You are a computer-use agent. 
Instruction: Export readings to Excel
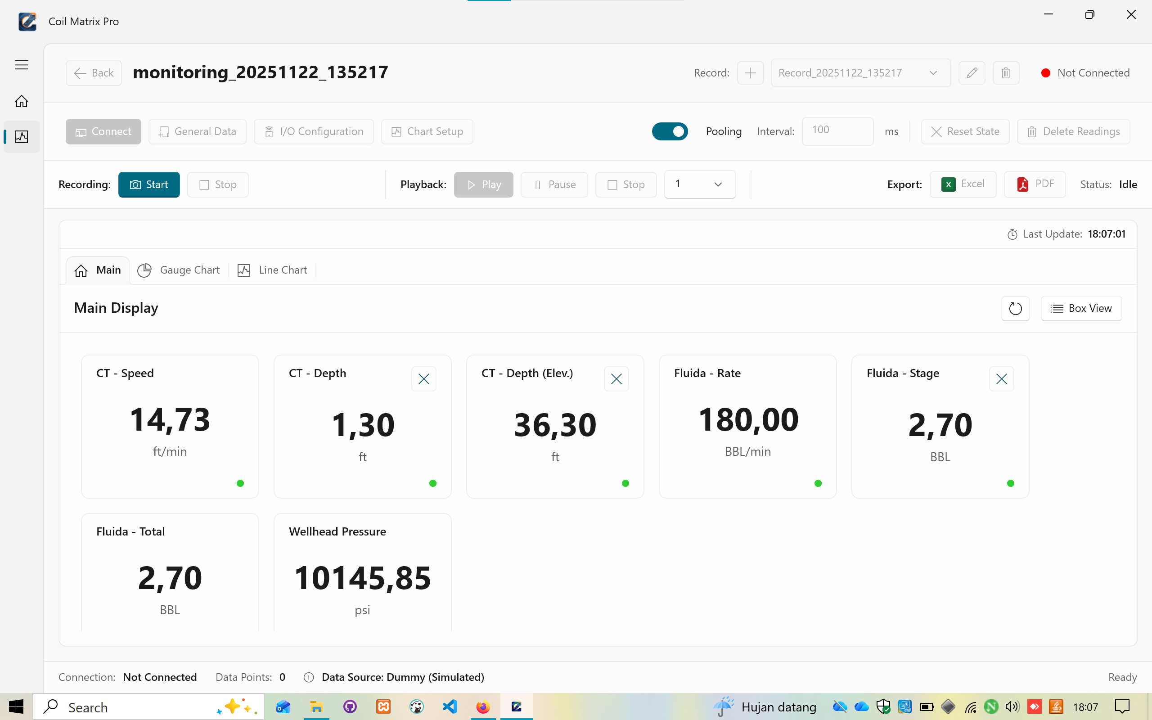pos(963,184)
